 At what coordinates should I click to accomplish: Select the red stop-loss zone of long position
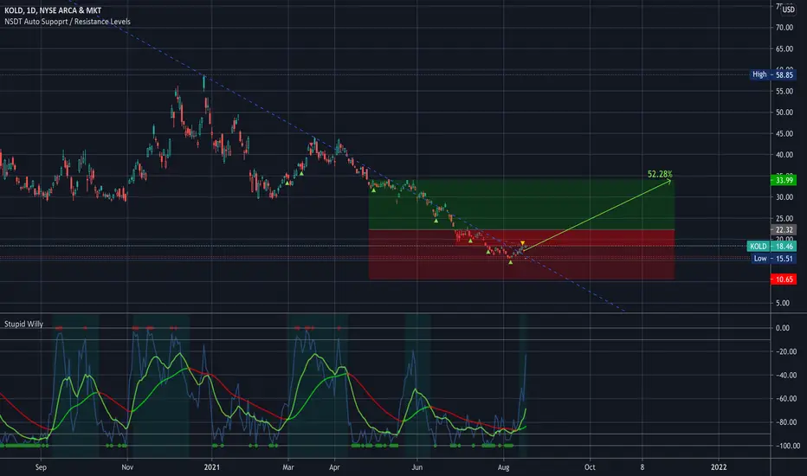click(521, 254)
